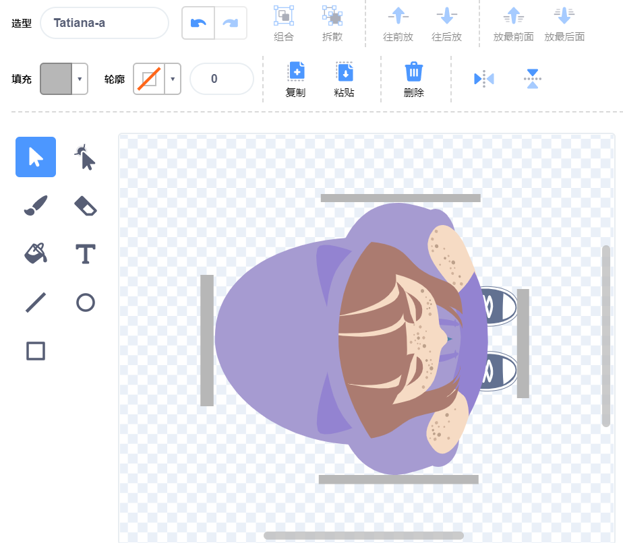Group objects with 组合
Screen dimensions: 623x543
coord(284,24)
